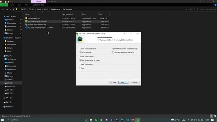Tick the 64-bit launcher checkbox

click(x=81, y=52)
